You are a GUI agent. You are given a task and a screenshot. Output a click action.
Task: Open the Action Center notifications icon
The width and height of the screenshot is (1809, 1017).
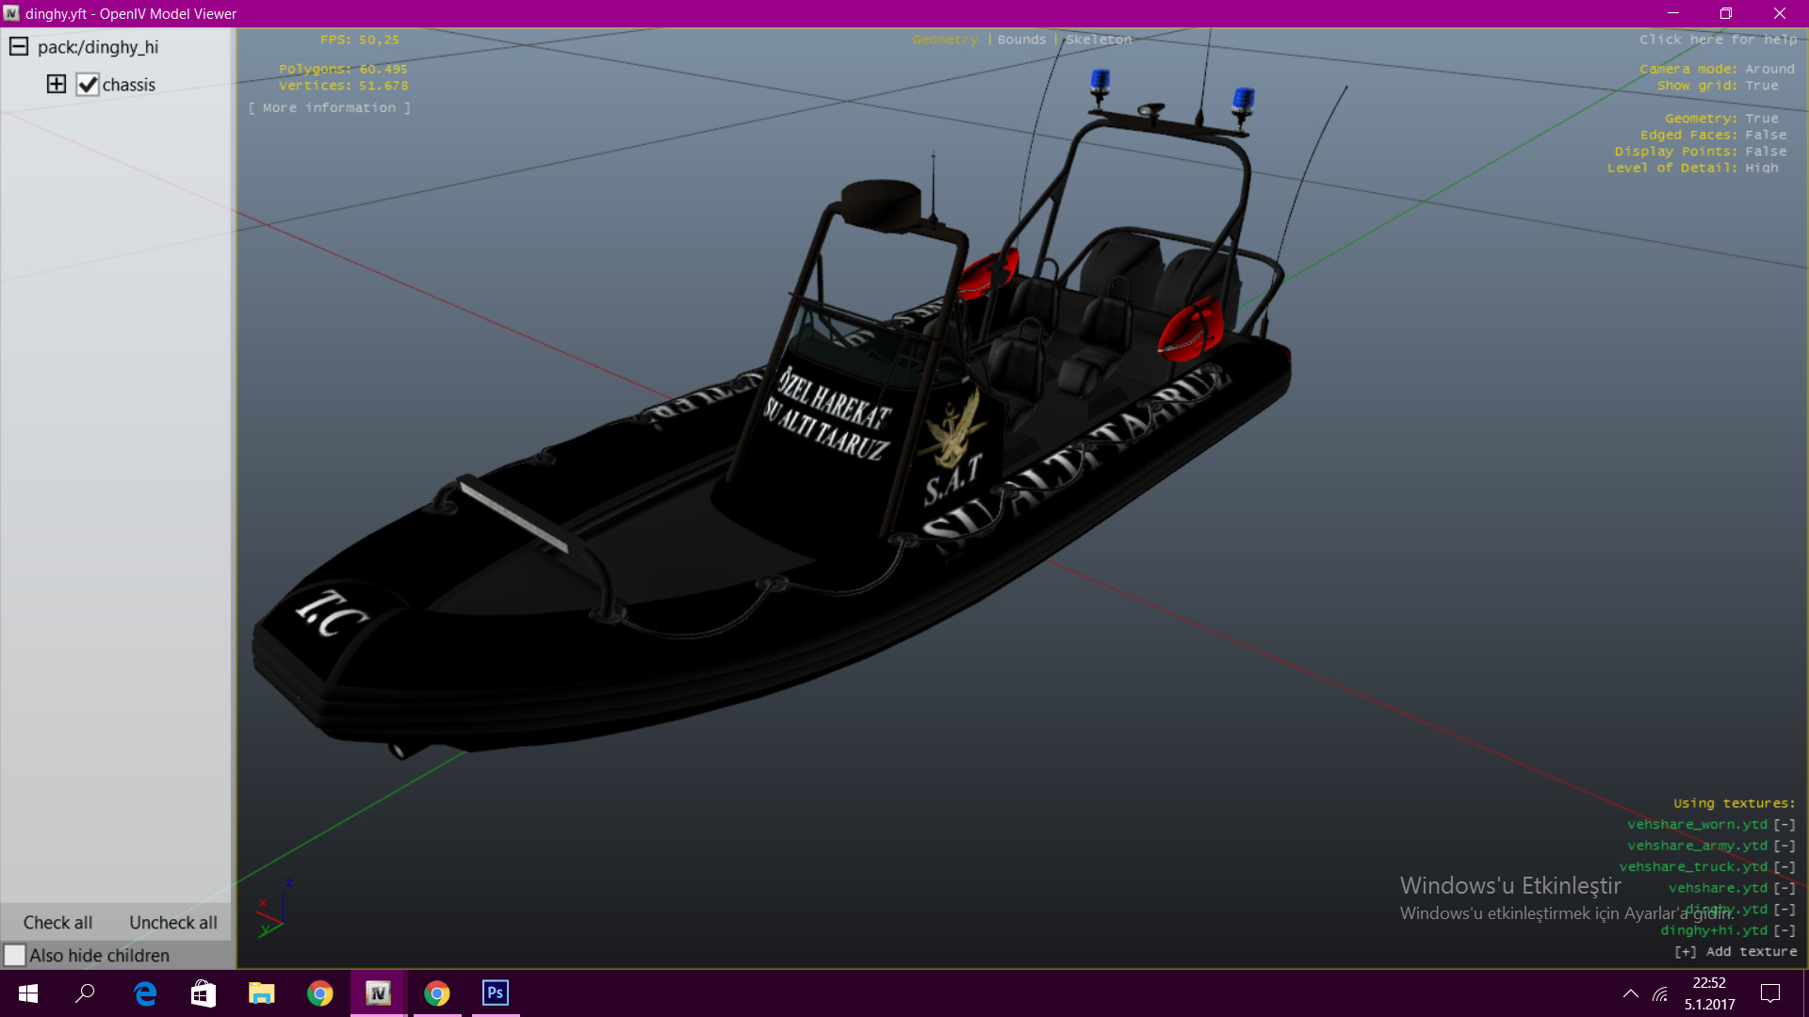[1769, 993]
